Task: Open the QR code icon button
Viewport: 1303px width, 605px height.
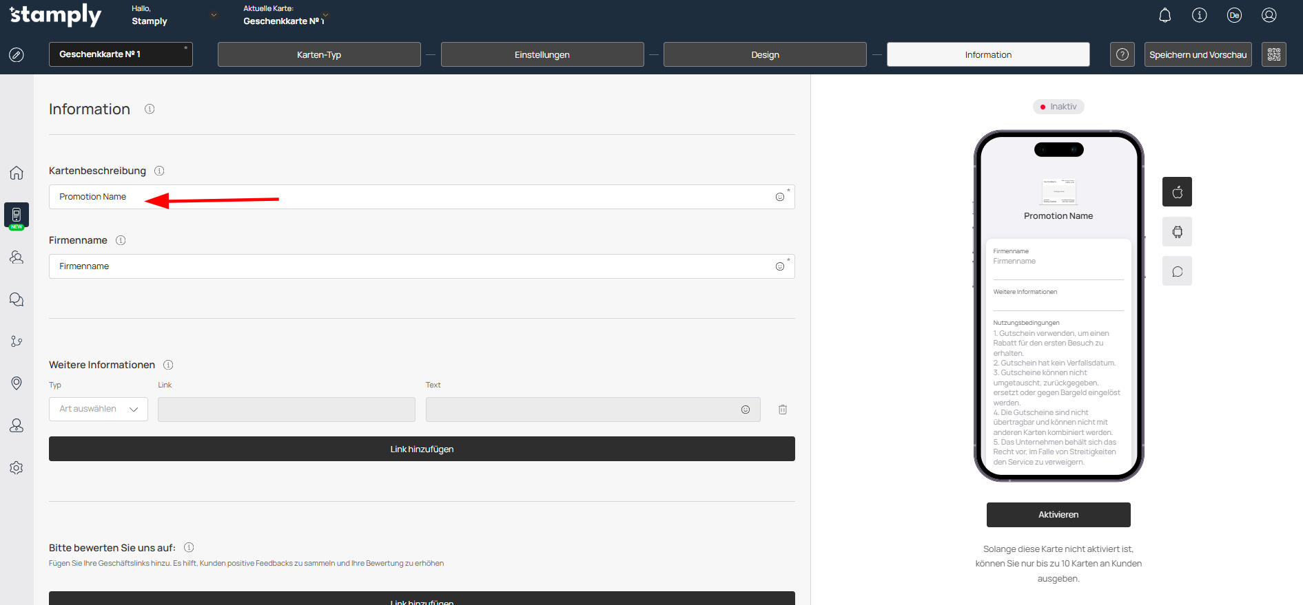Action: [1273, 54]
